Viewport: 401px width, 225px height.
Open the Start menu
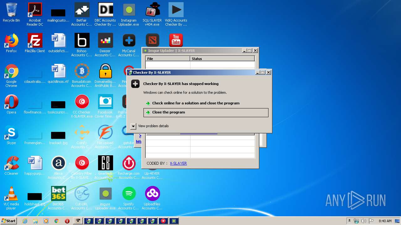pos(9,221)
